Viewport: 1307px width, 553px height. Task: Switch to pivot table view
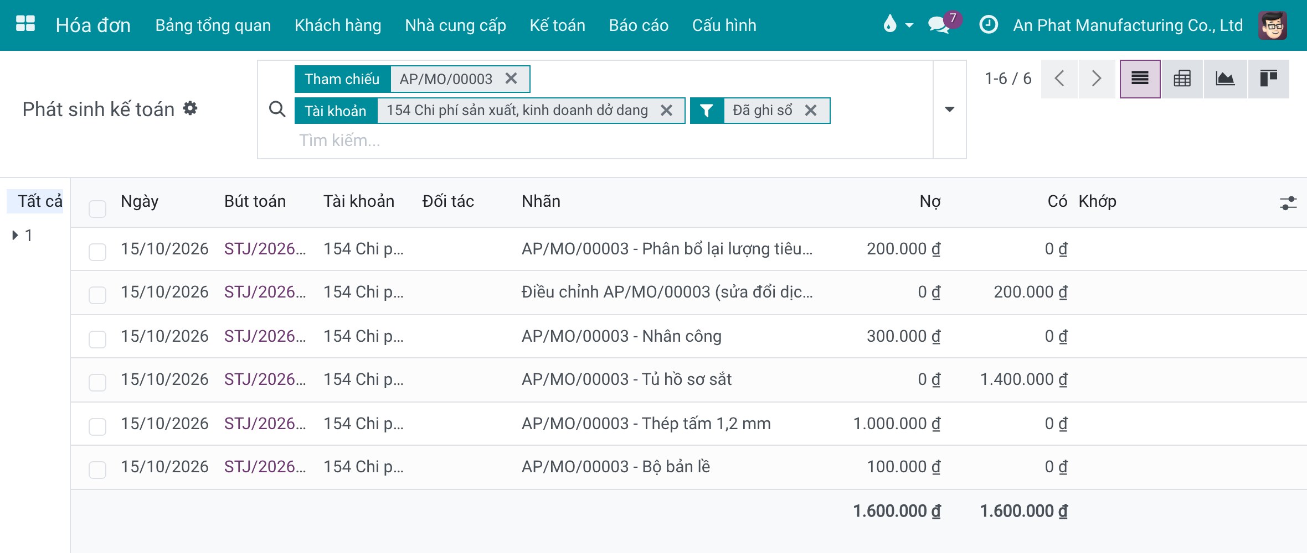click(x=1182, y=79)
